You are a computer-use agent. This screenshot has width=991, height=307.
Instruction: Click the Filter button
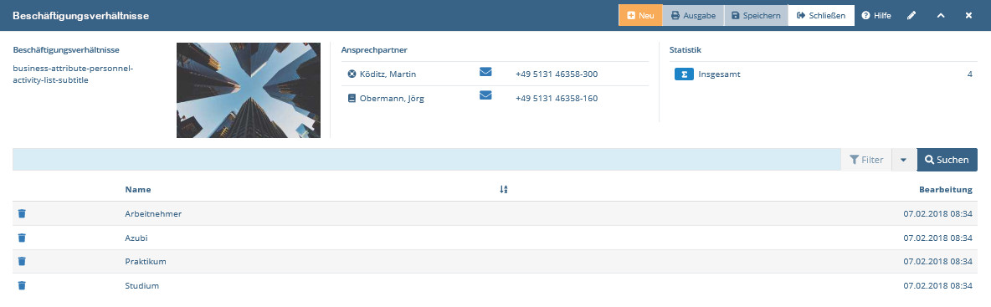(x=866, y=160)
